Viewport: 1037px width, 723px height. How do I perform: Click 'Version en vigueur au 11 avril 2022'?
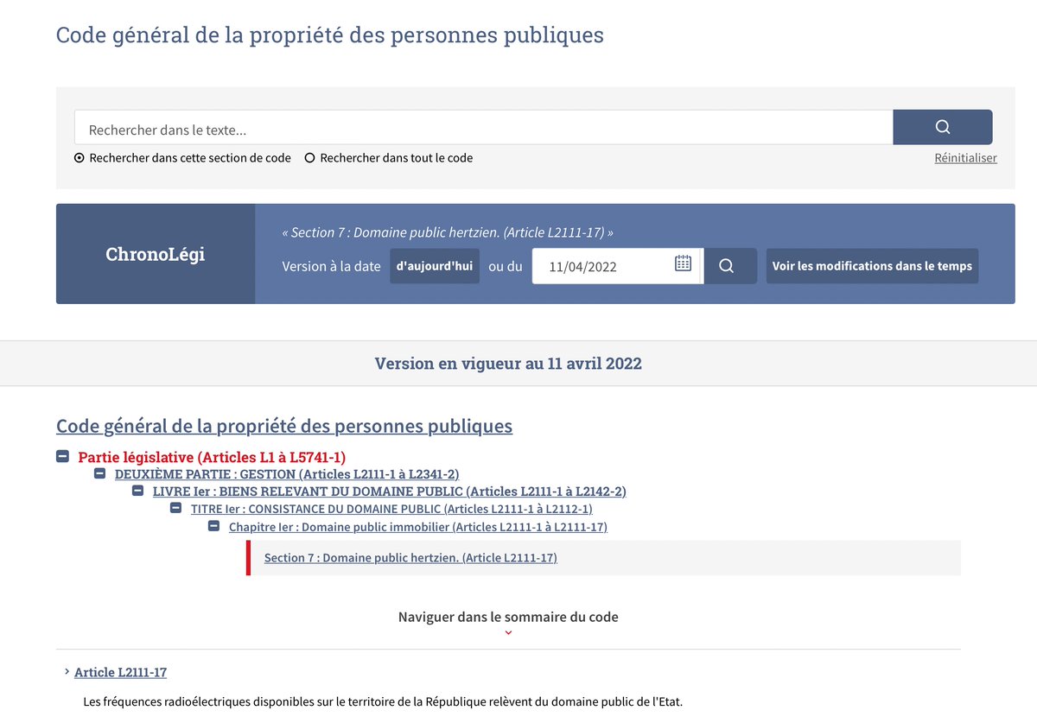coord(508,364)
